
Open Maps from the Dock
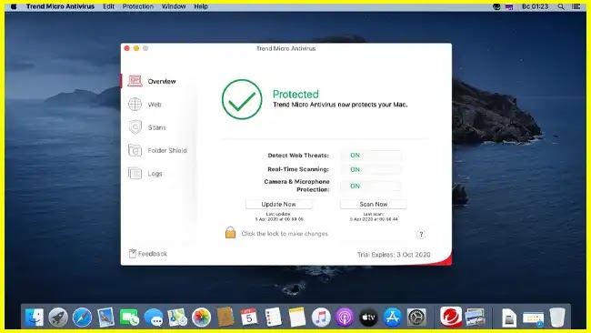177,317
